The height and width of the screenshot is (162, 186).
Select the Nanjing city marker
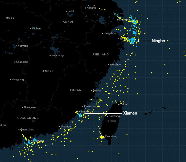[x=85, y=8]
